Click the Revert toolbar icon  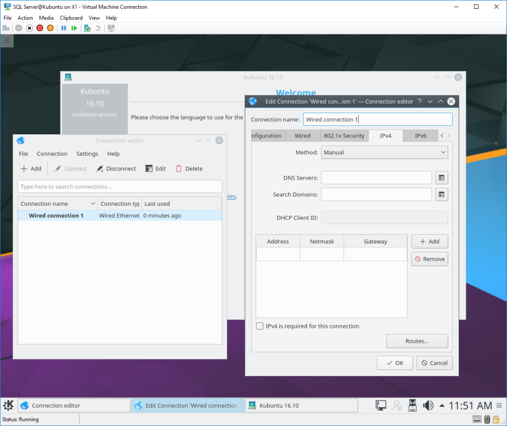pos(98,28)
